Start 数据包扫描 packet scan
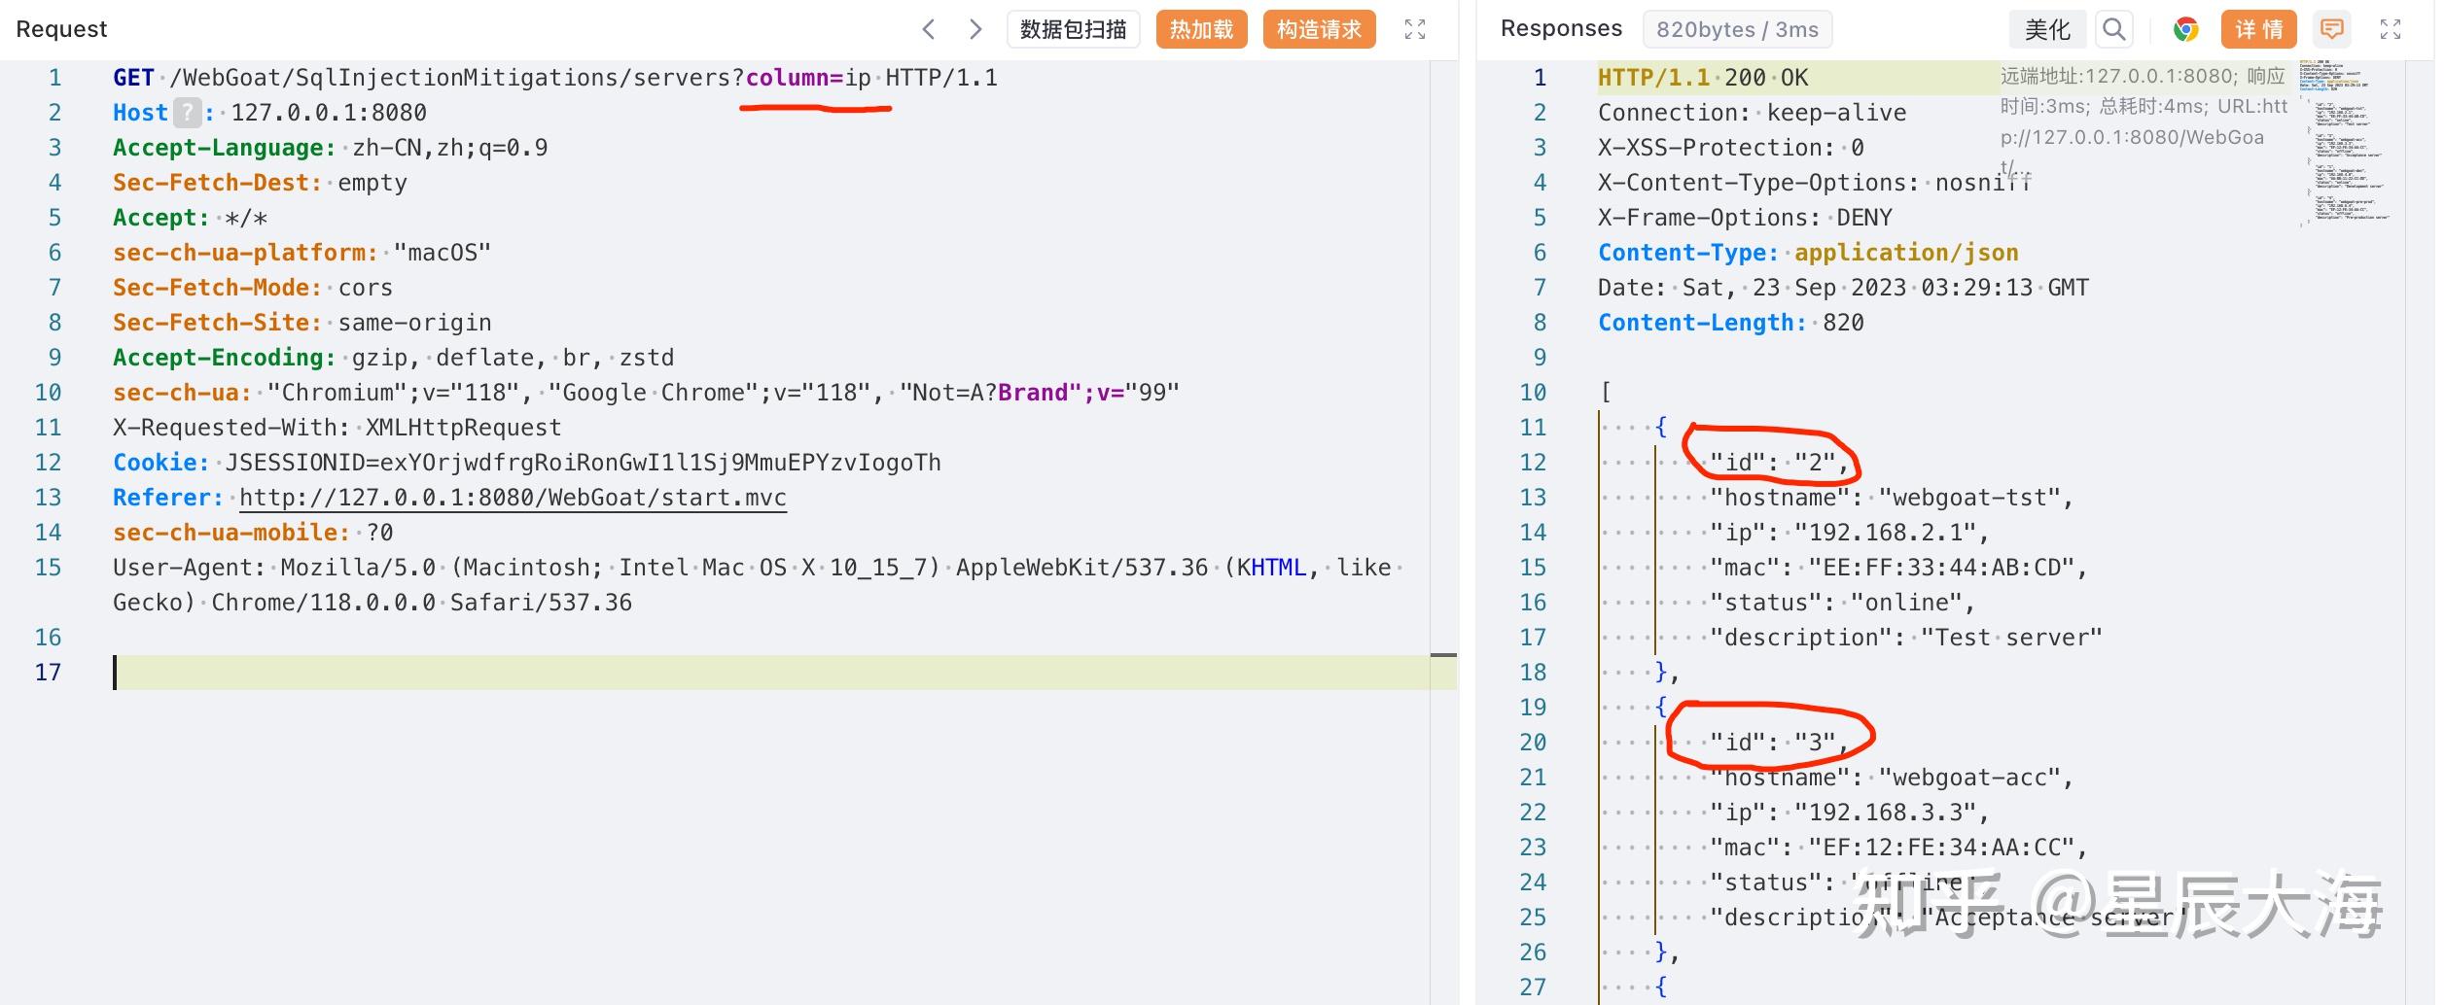 (x=1073, y=29)
